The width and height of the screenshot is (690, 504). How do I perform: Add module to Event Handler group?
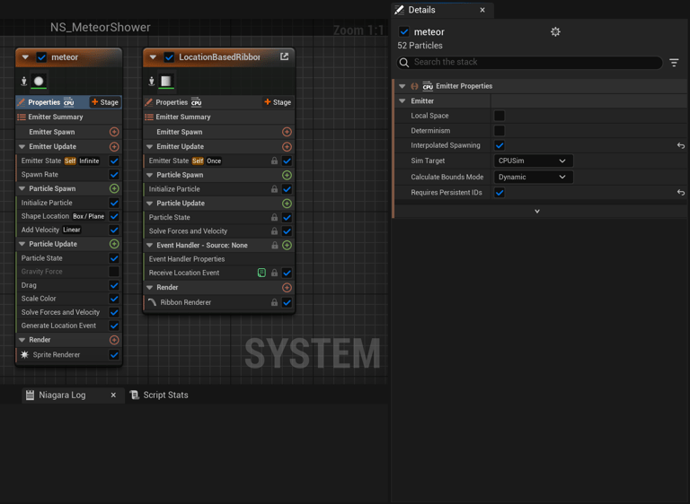[x=287, y=245]
